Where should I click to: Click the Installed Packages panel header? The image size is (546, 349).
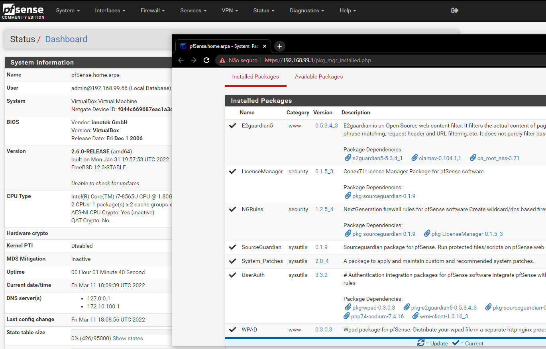pyautogui.click(x=385, y=101)
